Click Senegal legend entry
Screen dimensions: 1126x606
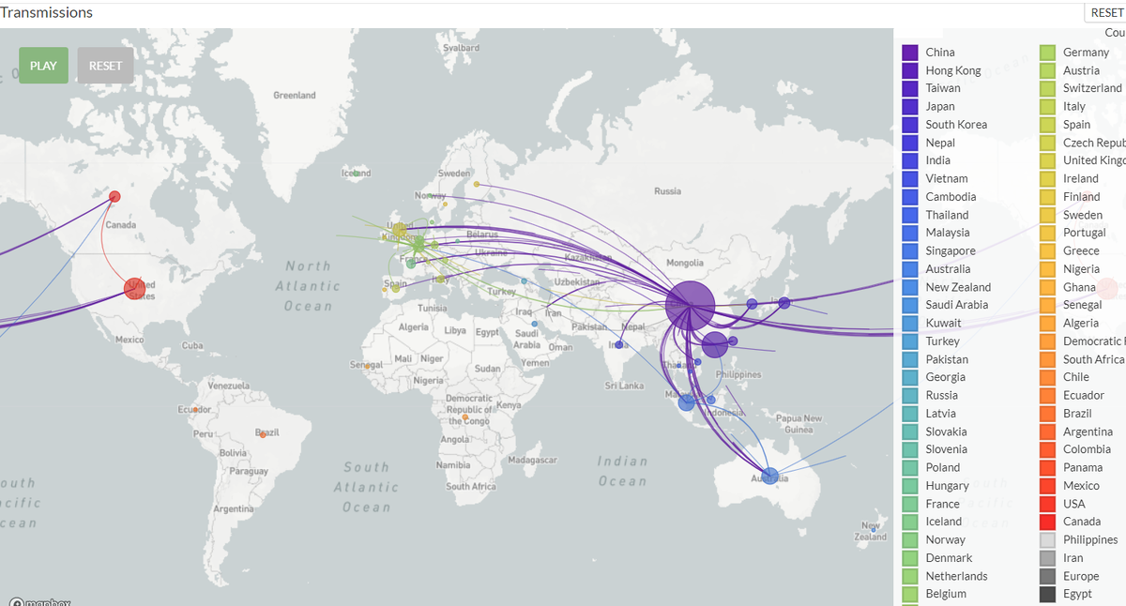point(1082,305)
